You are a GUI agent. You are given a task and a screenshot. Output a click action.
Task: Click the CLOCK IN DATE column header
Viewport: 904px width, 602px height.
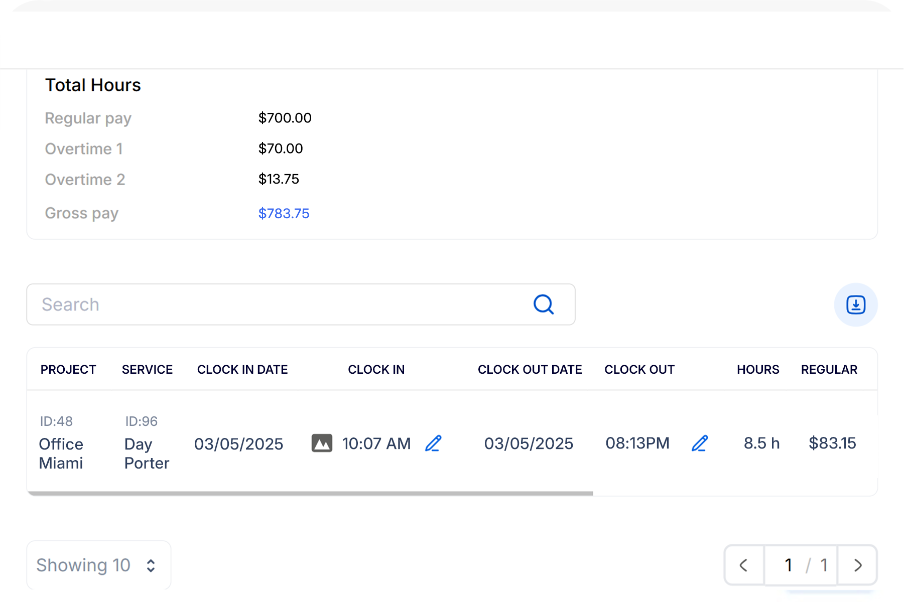coord(242,370)
